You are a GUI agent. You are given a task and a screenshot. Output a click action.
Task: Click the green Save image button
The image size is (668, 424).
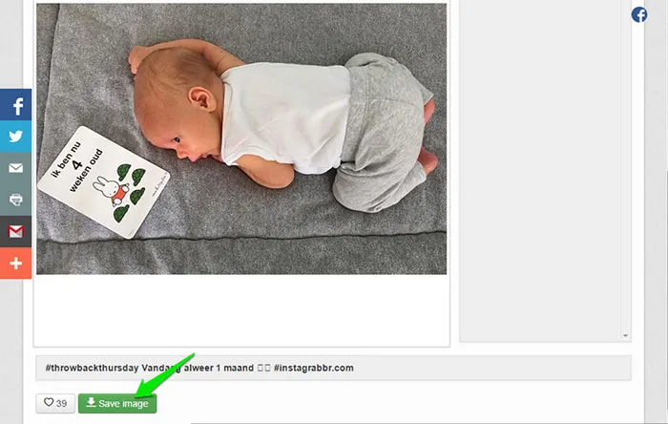[x=117, y=403]
